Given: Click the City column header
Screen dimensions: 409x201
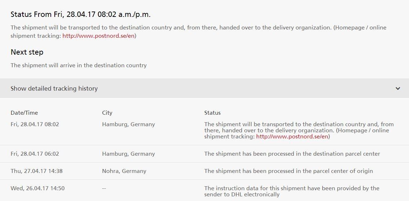Looking at the screenshot, I should pos(107,113).
